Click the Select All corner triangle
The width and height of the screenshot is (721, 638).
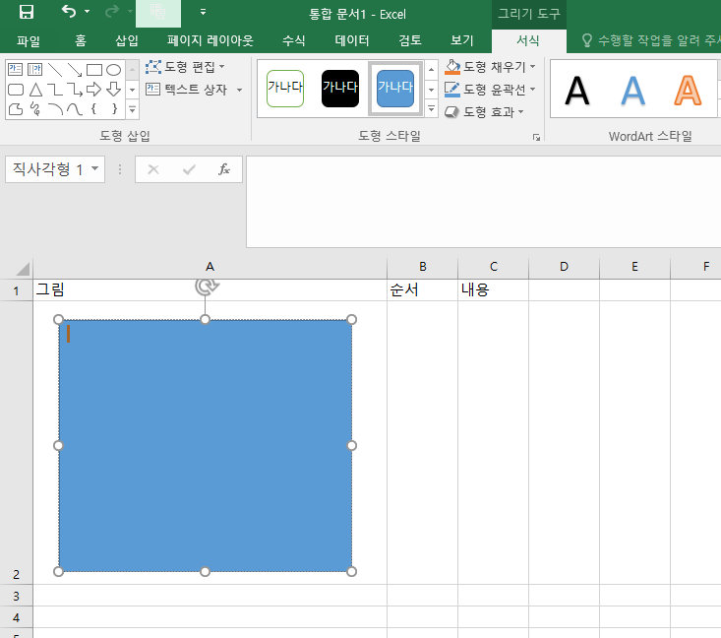point(22,269)
